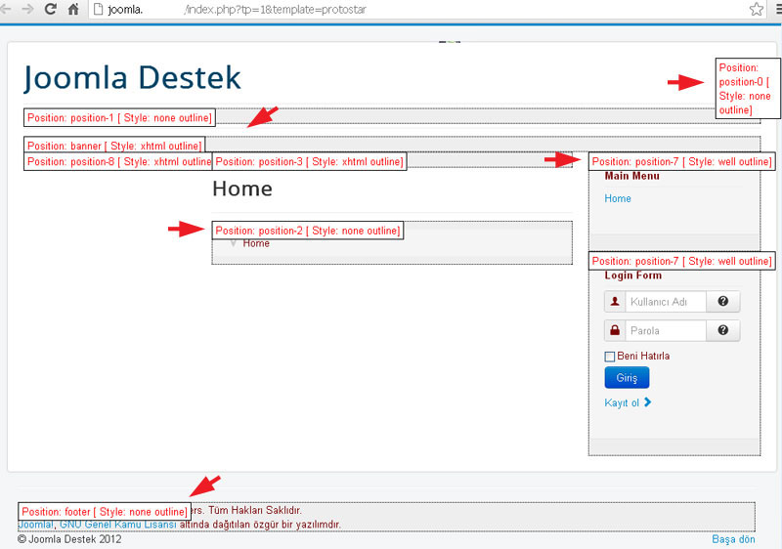Click the lock icon beside Parola

[x=615, y=330]
